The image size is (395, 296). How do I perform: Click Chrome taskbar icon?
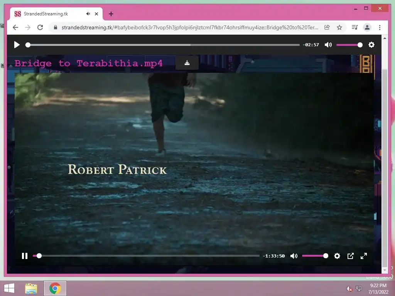[x=55, y=288]
